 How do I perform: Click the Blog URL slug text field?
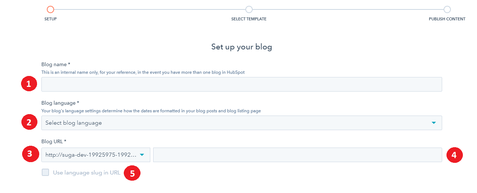coord(297,155)
